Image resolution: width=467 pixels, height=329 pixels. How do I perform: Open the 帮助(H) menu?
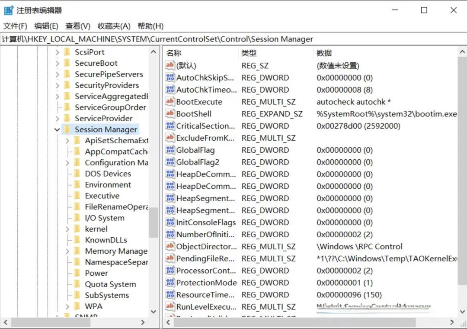(150, 26)
